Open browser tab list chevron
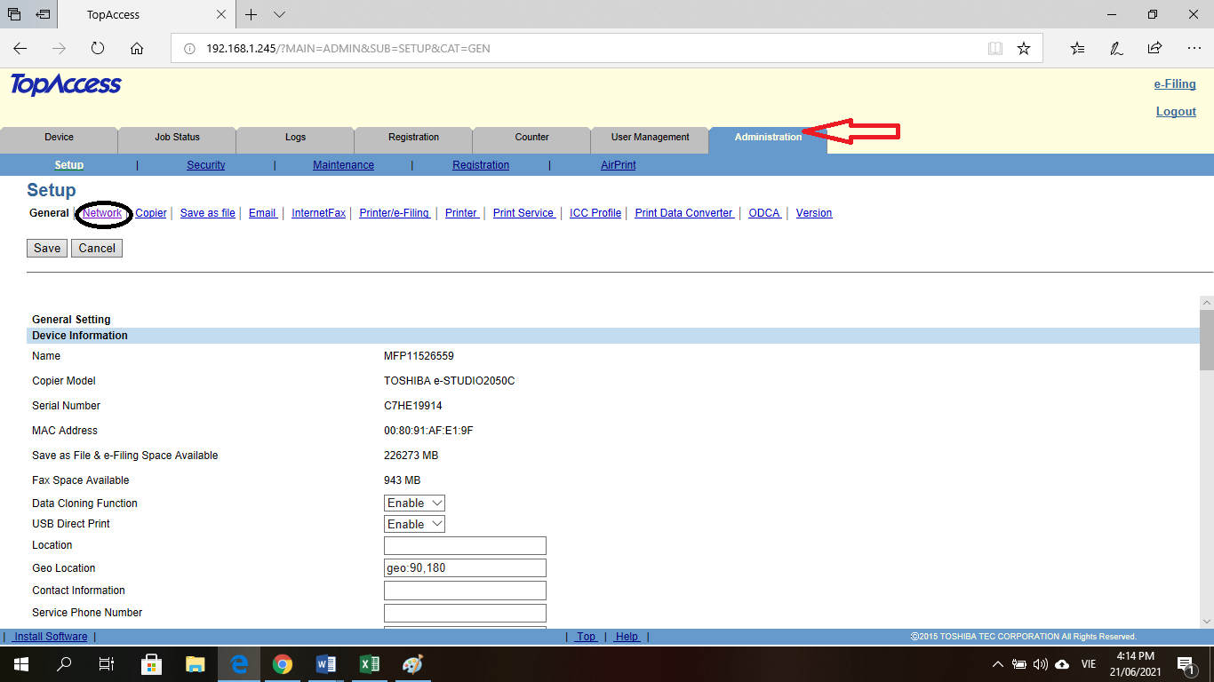This screenshot has height=682, width=1214. coord(279,15)
